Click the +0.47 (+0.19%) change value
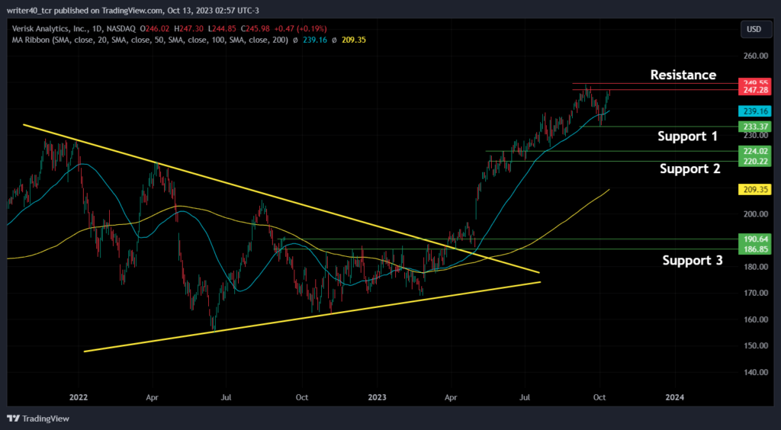 [301, 29]
